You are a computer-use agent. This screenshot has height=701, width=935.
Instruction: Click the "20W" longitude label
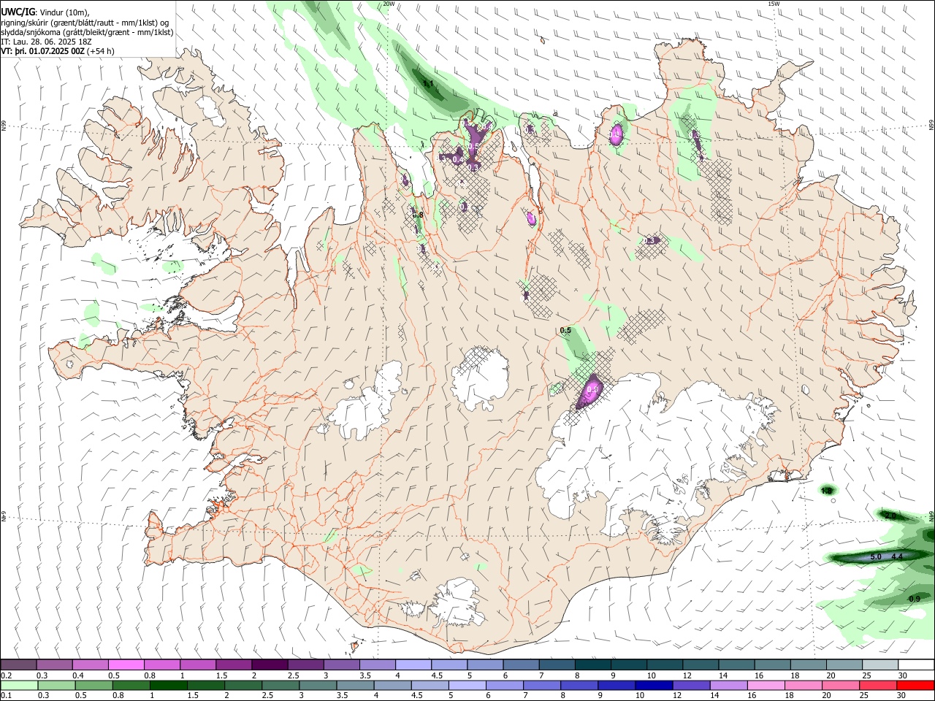389,4
